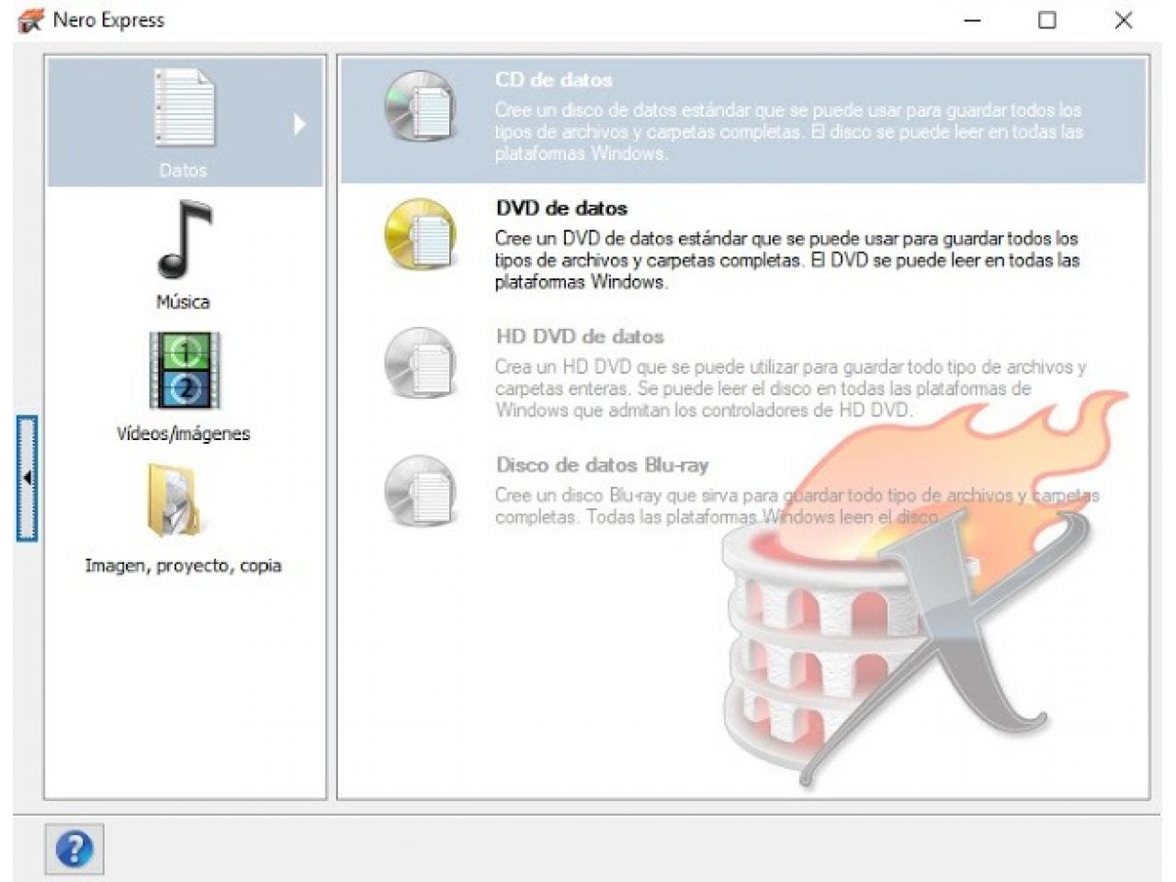
Task: Click the Disco de datos Blu-ray disc icon
Action: [421, 492]
